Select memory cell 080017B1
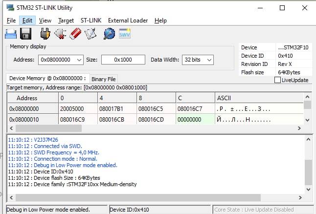 (x=117, y=109)
